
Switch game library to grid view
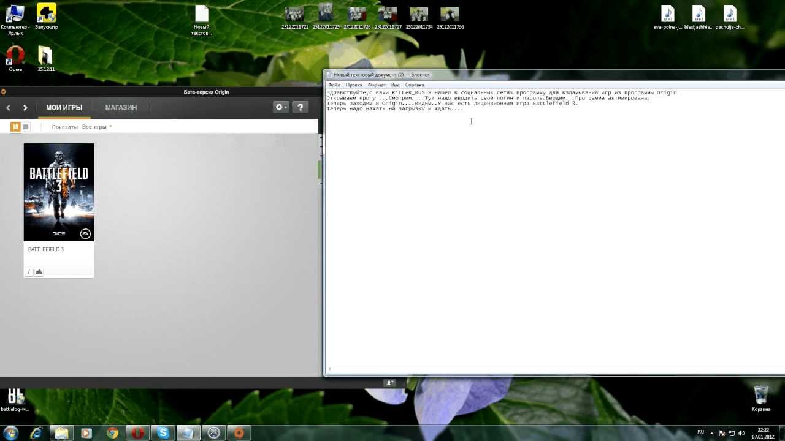[x=16, y=127]
